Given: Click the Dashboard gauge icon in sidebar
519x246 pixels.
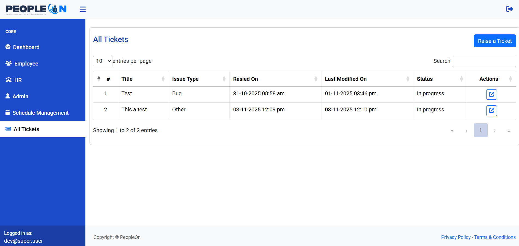Looking at the screenshot, I should point(8,47).
